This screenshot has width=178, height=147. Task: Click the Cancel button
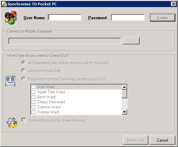(x=163, y=140)
